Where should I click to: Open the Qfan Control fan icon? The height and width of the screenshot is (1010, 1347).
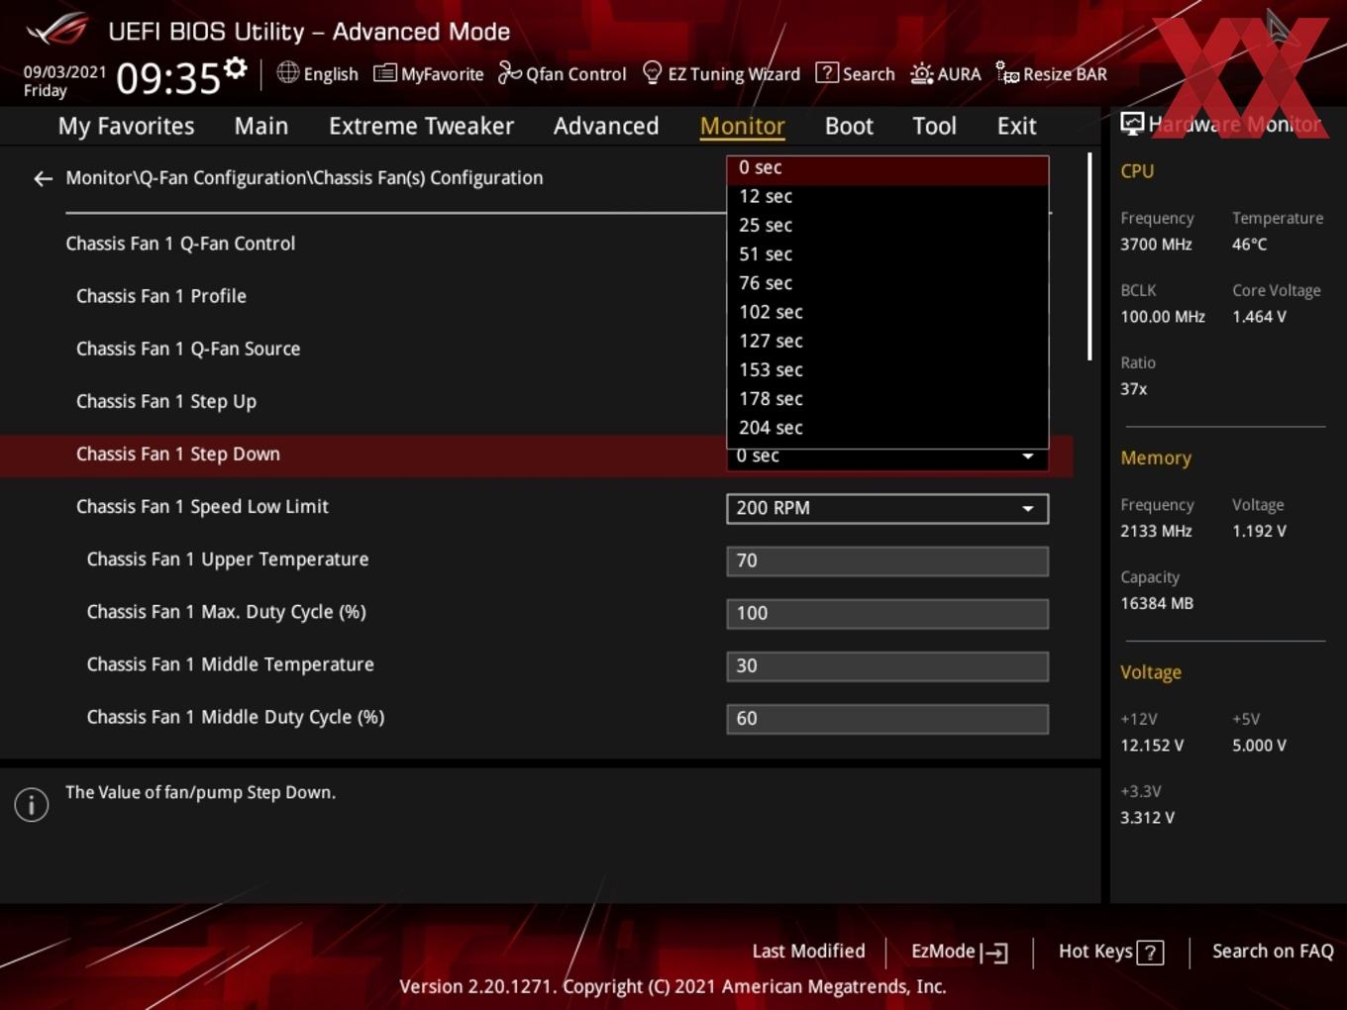point(509,72)
